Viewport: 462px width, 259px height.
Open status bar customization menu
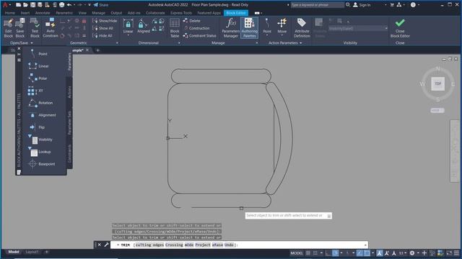pyautogui.click(x=456, y=253)
